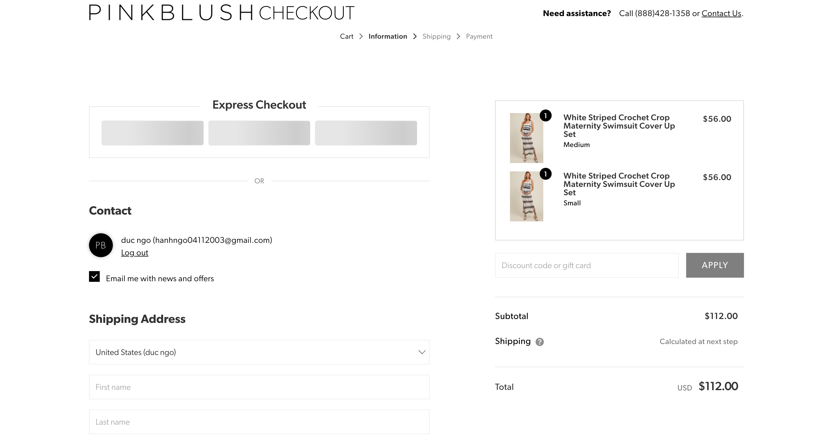Focus the Discount code or gift card field

coord(586,265)
